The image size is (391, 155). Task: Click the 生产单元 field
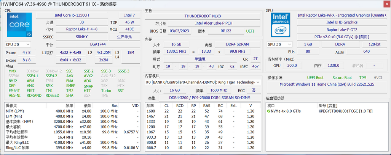124,37
